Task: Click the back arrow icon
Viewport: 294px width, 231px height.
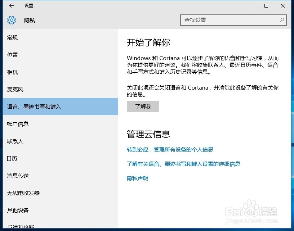Action: point(12,6)
